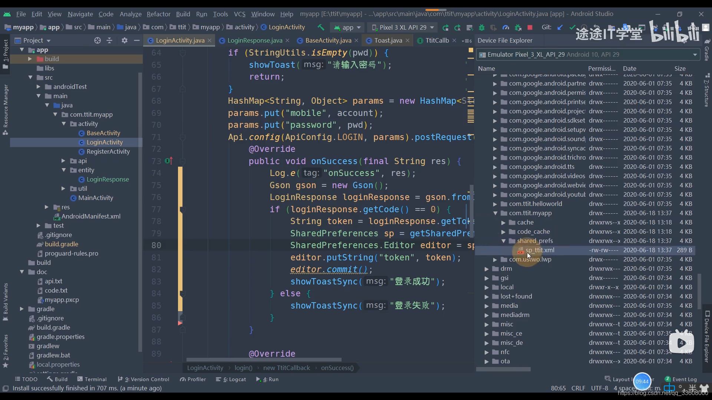Expand the api package
The height and width of the screenshot is (400, 712).
pyautogui.click(x=63, y=161)
